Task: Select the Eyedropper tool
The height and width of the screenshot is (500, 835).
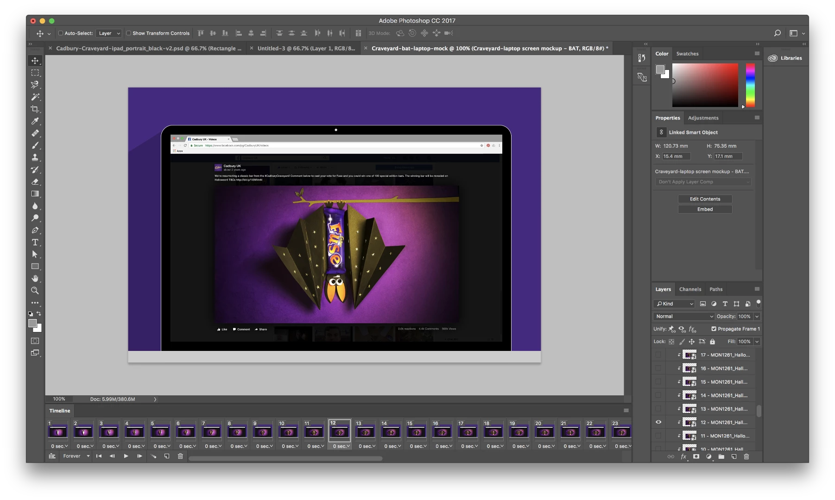Action: tap(35, 121)
